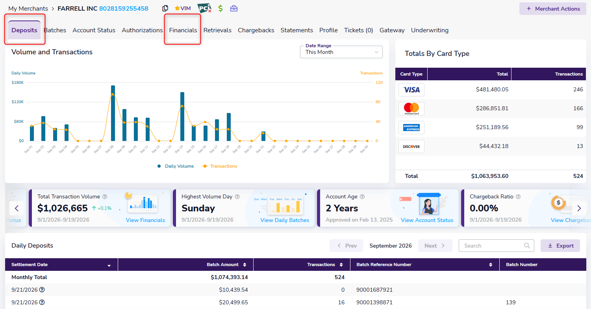Click the magnifier icon in the search box

point(527,246)
